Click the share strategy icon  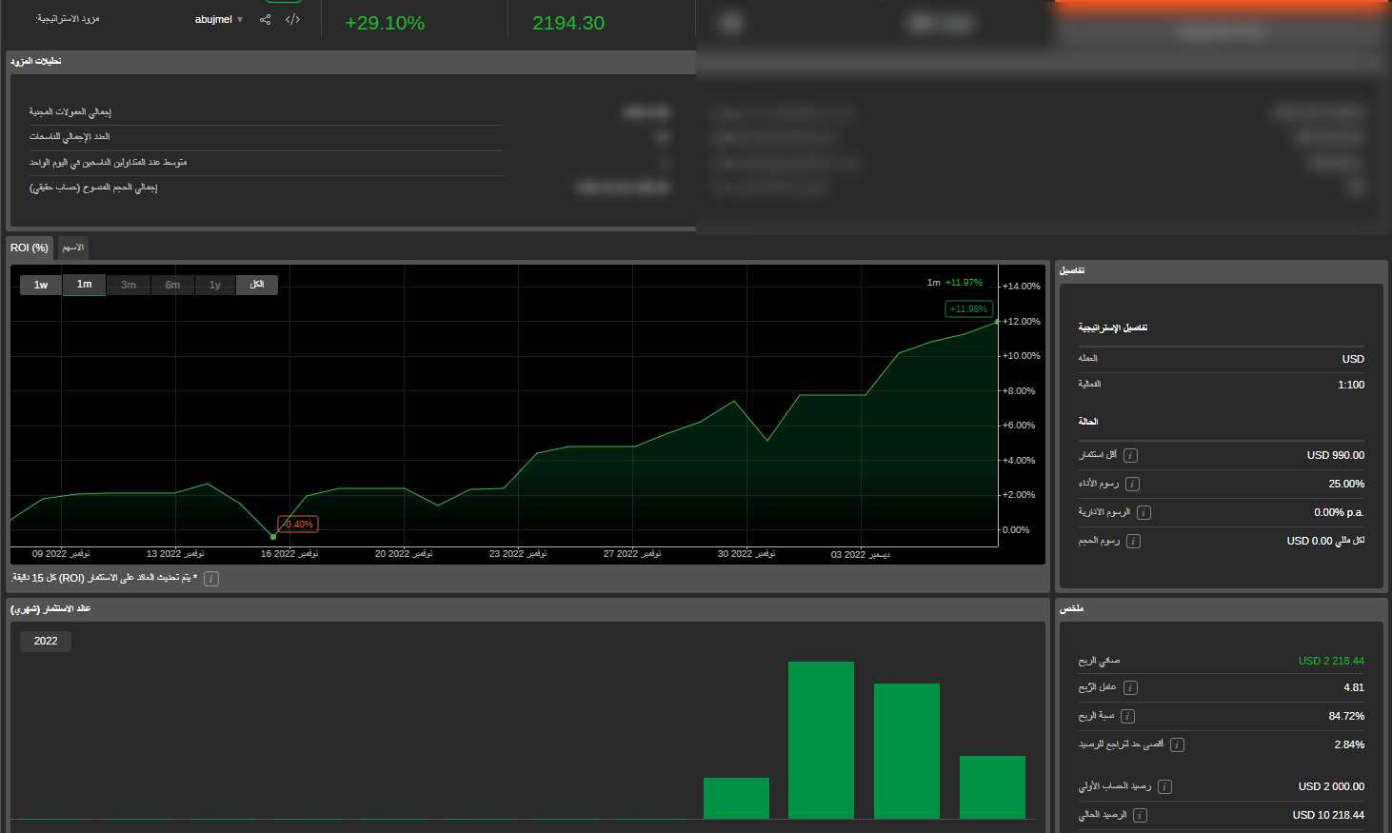266,19
